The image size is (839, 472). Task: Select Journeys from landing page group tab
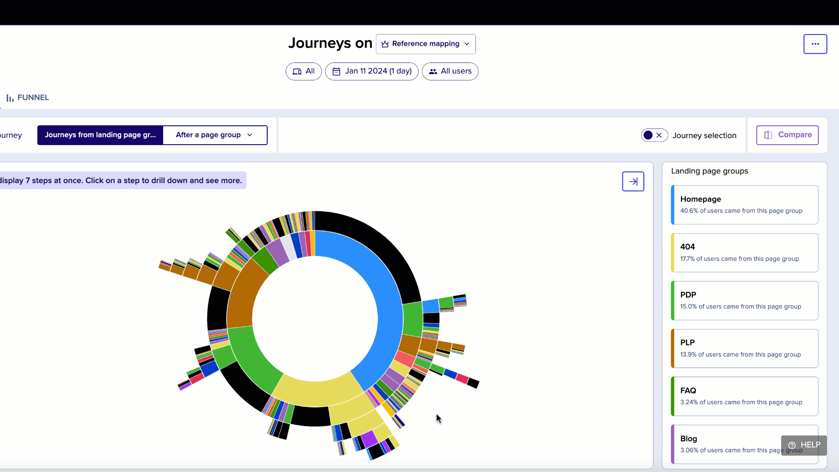[100, 135]
